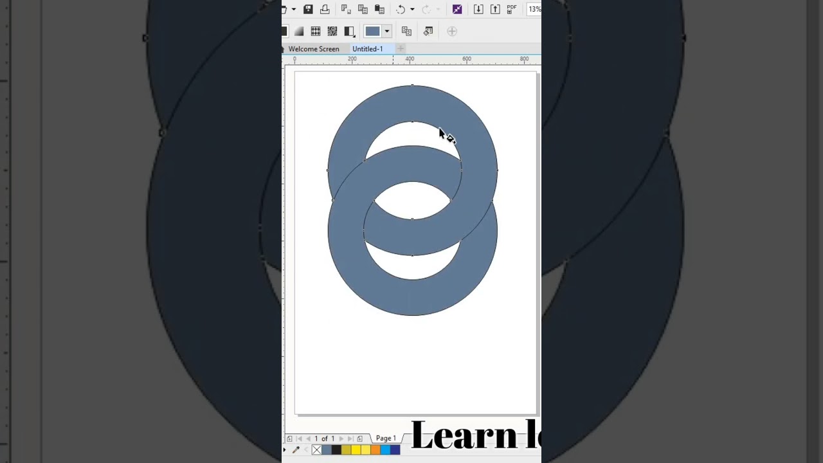823x463 pixels.
Task: Click the purple search content icon
Action: click(x=457, y=9)
